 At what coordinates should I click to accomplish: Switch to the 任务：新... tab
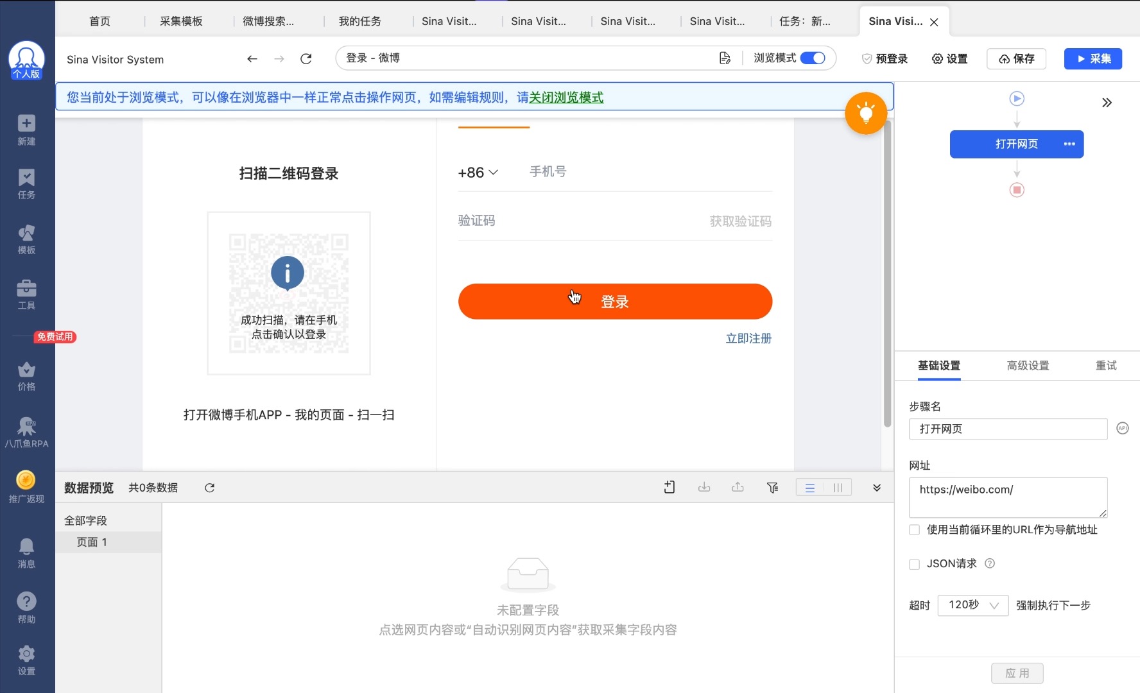point(805,21)
